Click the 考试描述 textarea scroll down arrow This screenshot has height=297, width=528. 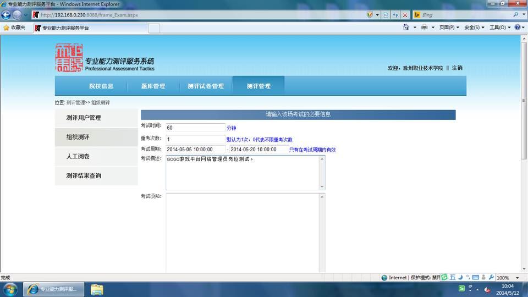tap(322, 186)
